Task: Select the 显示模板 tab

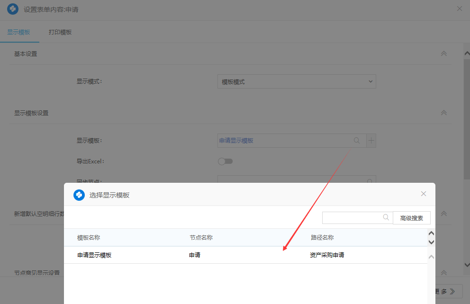Action: pos(19,32)
